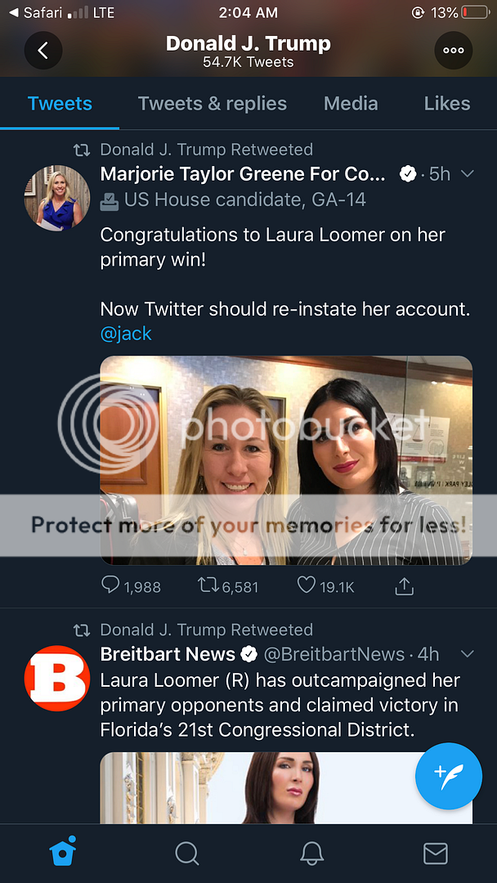Open the Messages envelope tab

[435, 854]
